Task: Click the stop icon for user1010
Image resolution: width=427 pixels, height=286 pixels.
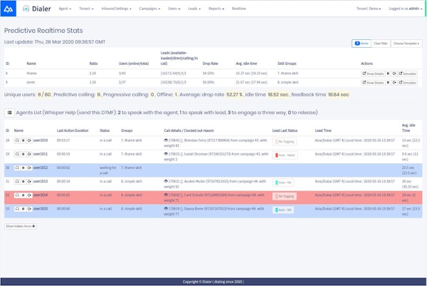Action: [x=23, y=141]
